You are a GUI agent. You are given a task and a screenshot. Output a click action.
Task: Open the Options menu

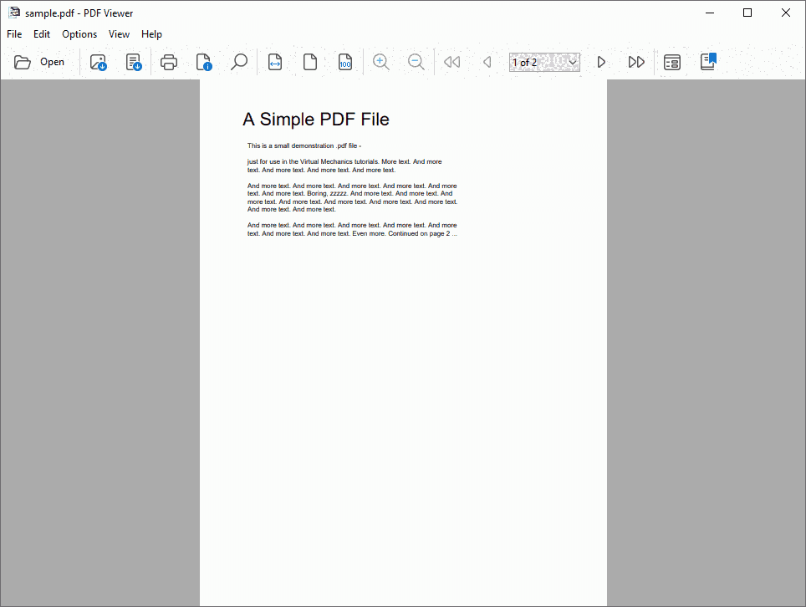point(79,34)
